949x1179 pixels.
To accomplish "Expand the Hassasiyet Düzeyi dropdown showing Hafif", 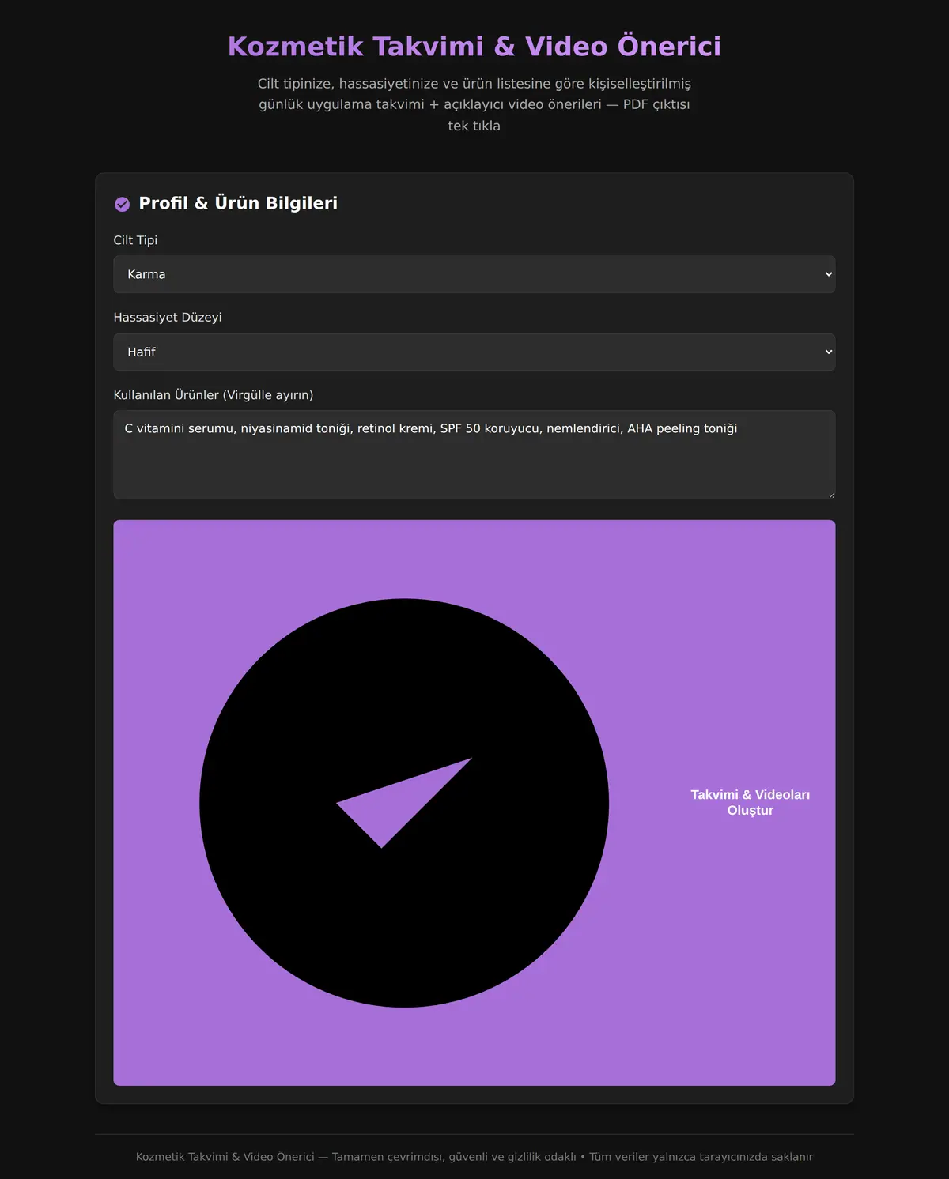I will [x=475, y=352].
